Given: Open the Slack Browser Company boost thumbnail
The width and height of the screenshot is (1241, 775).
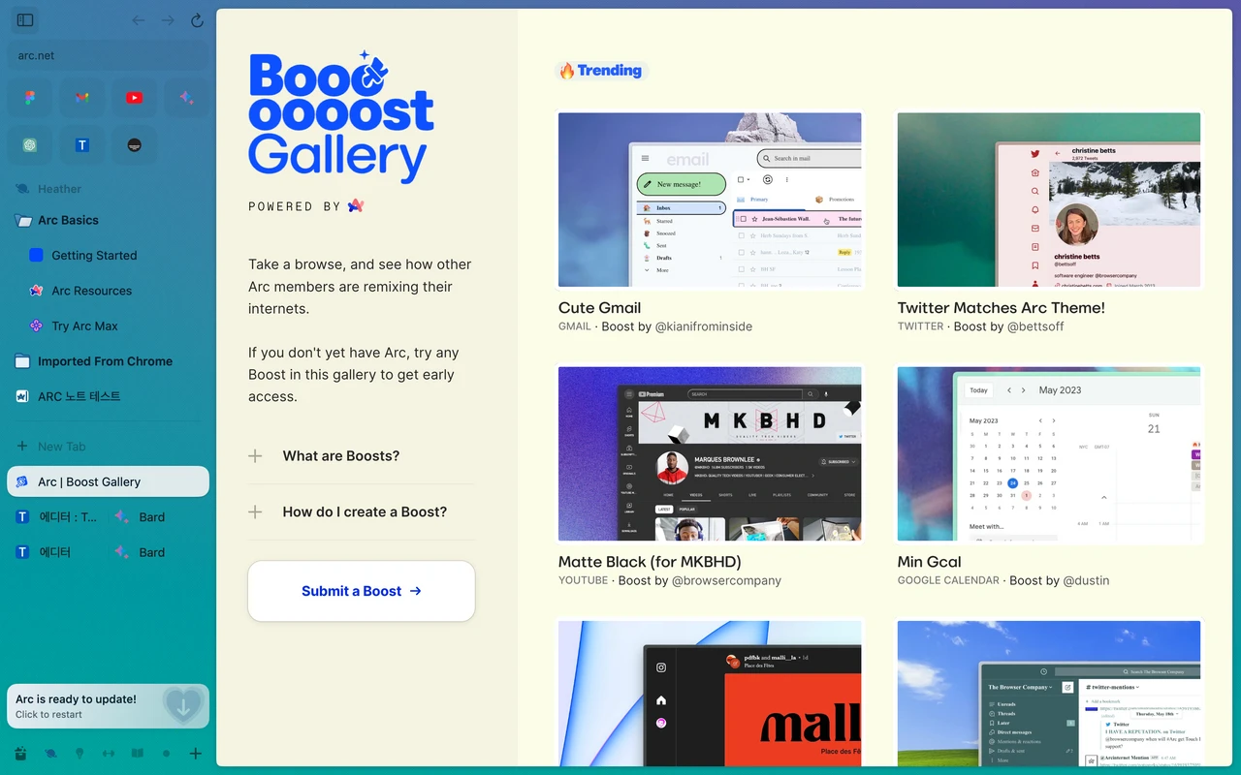Looking at the screenshot, I should pyautogui.click(x=1049, y=694).
